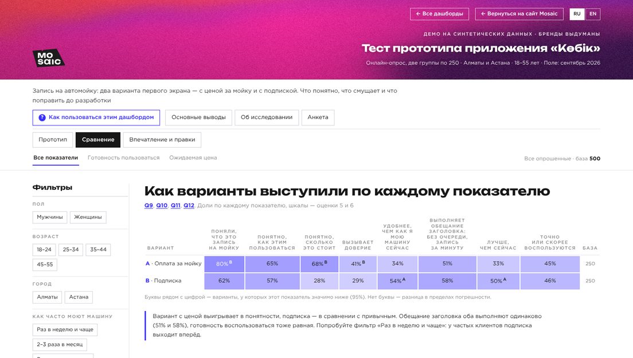Open «Основные выводы» section
633x358 pixels.
(x=198, y=118)
